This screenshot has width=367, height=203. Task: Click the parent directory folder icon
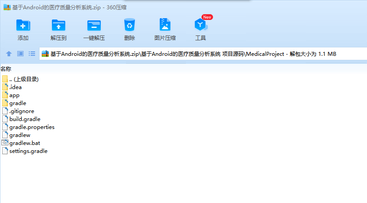pos(5,79)
